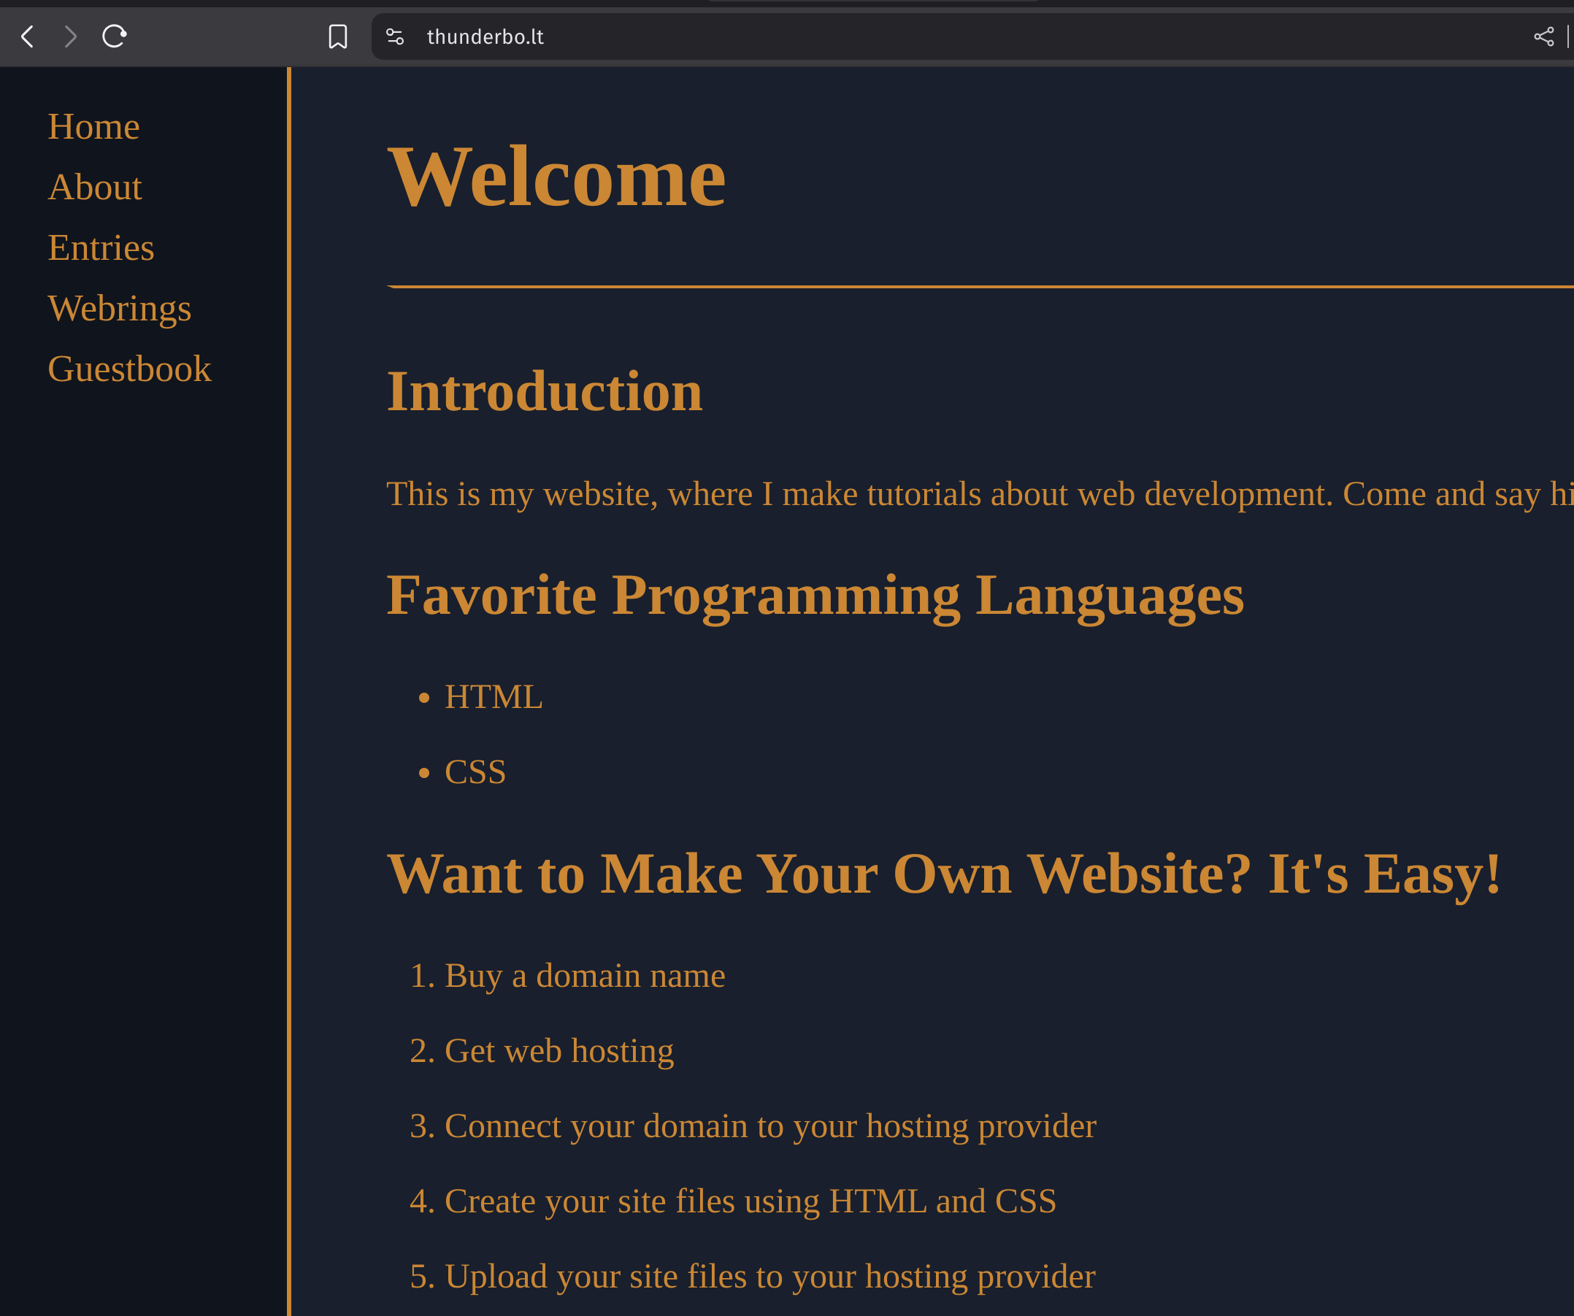Screen dimensions: 1574x1316
Task: Click the 'Get web hosting' step
Action: click(558, 1051)
